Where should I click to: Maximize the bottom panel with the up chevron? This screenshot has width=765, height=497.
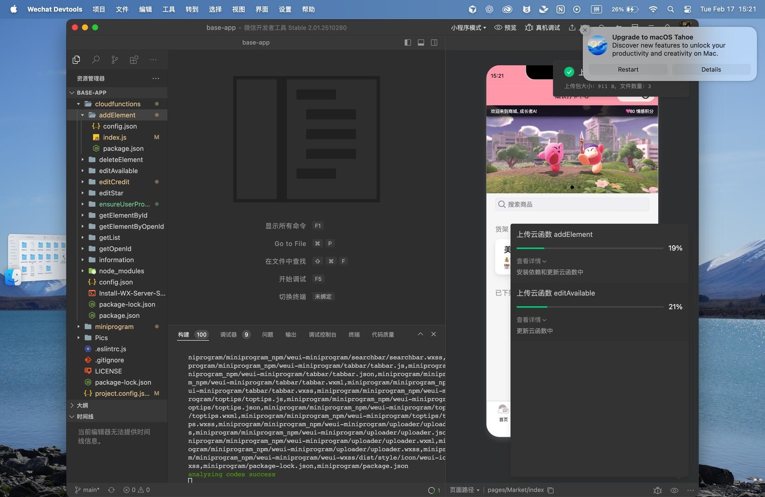coord(420,334)
